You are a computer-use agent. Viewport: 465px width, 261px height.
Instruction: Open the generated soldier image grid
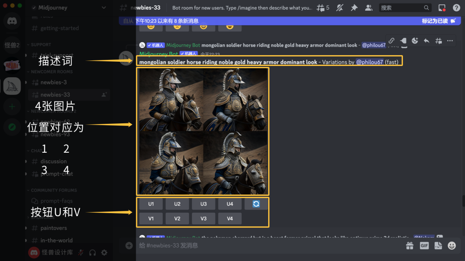(203, 131)
